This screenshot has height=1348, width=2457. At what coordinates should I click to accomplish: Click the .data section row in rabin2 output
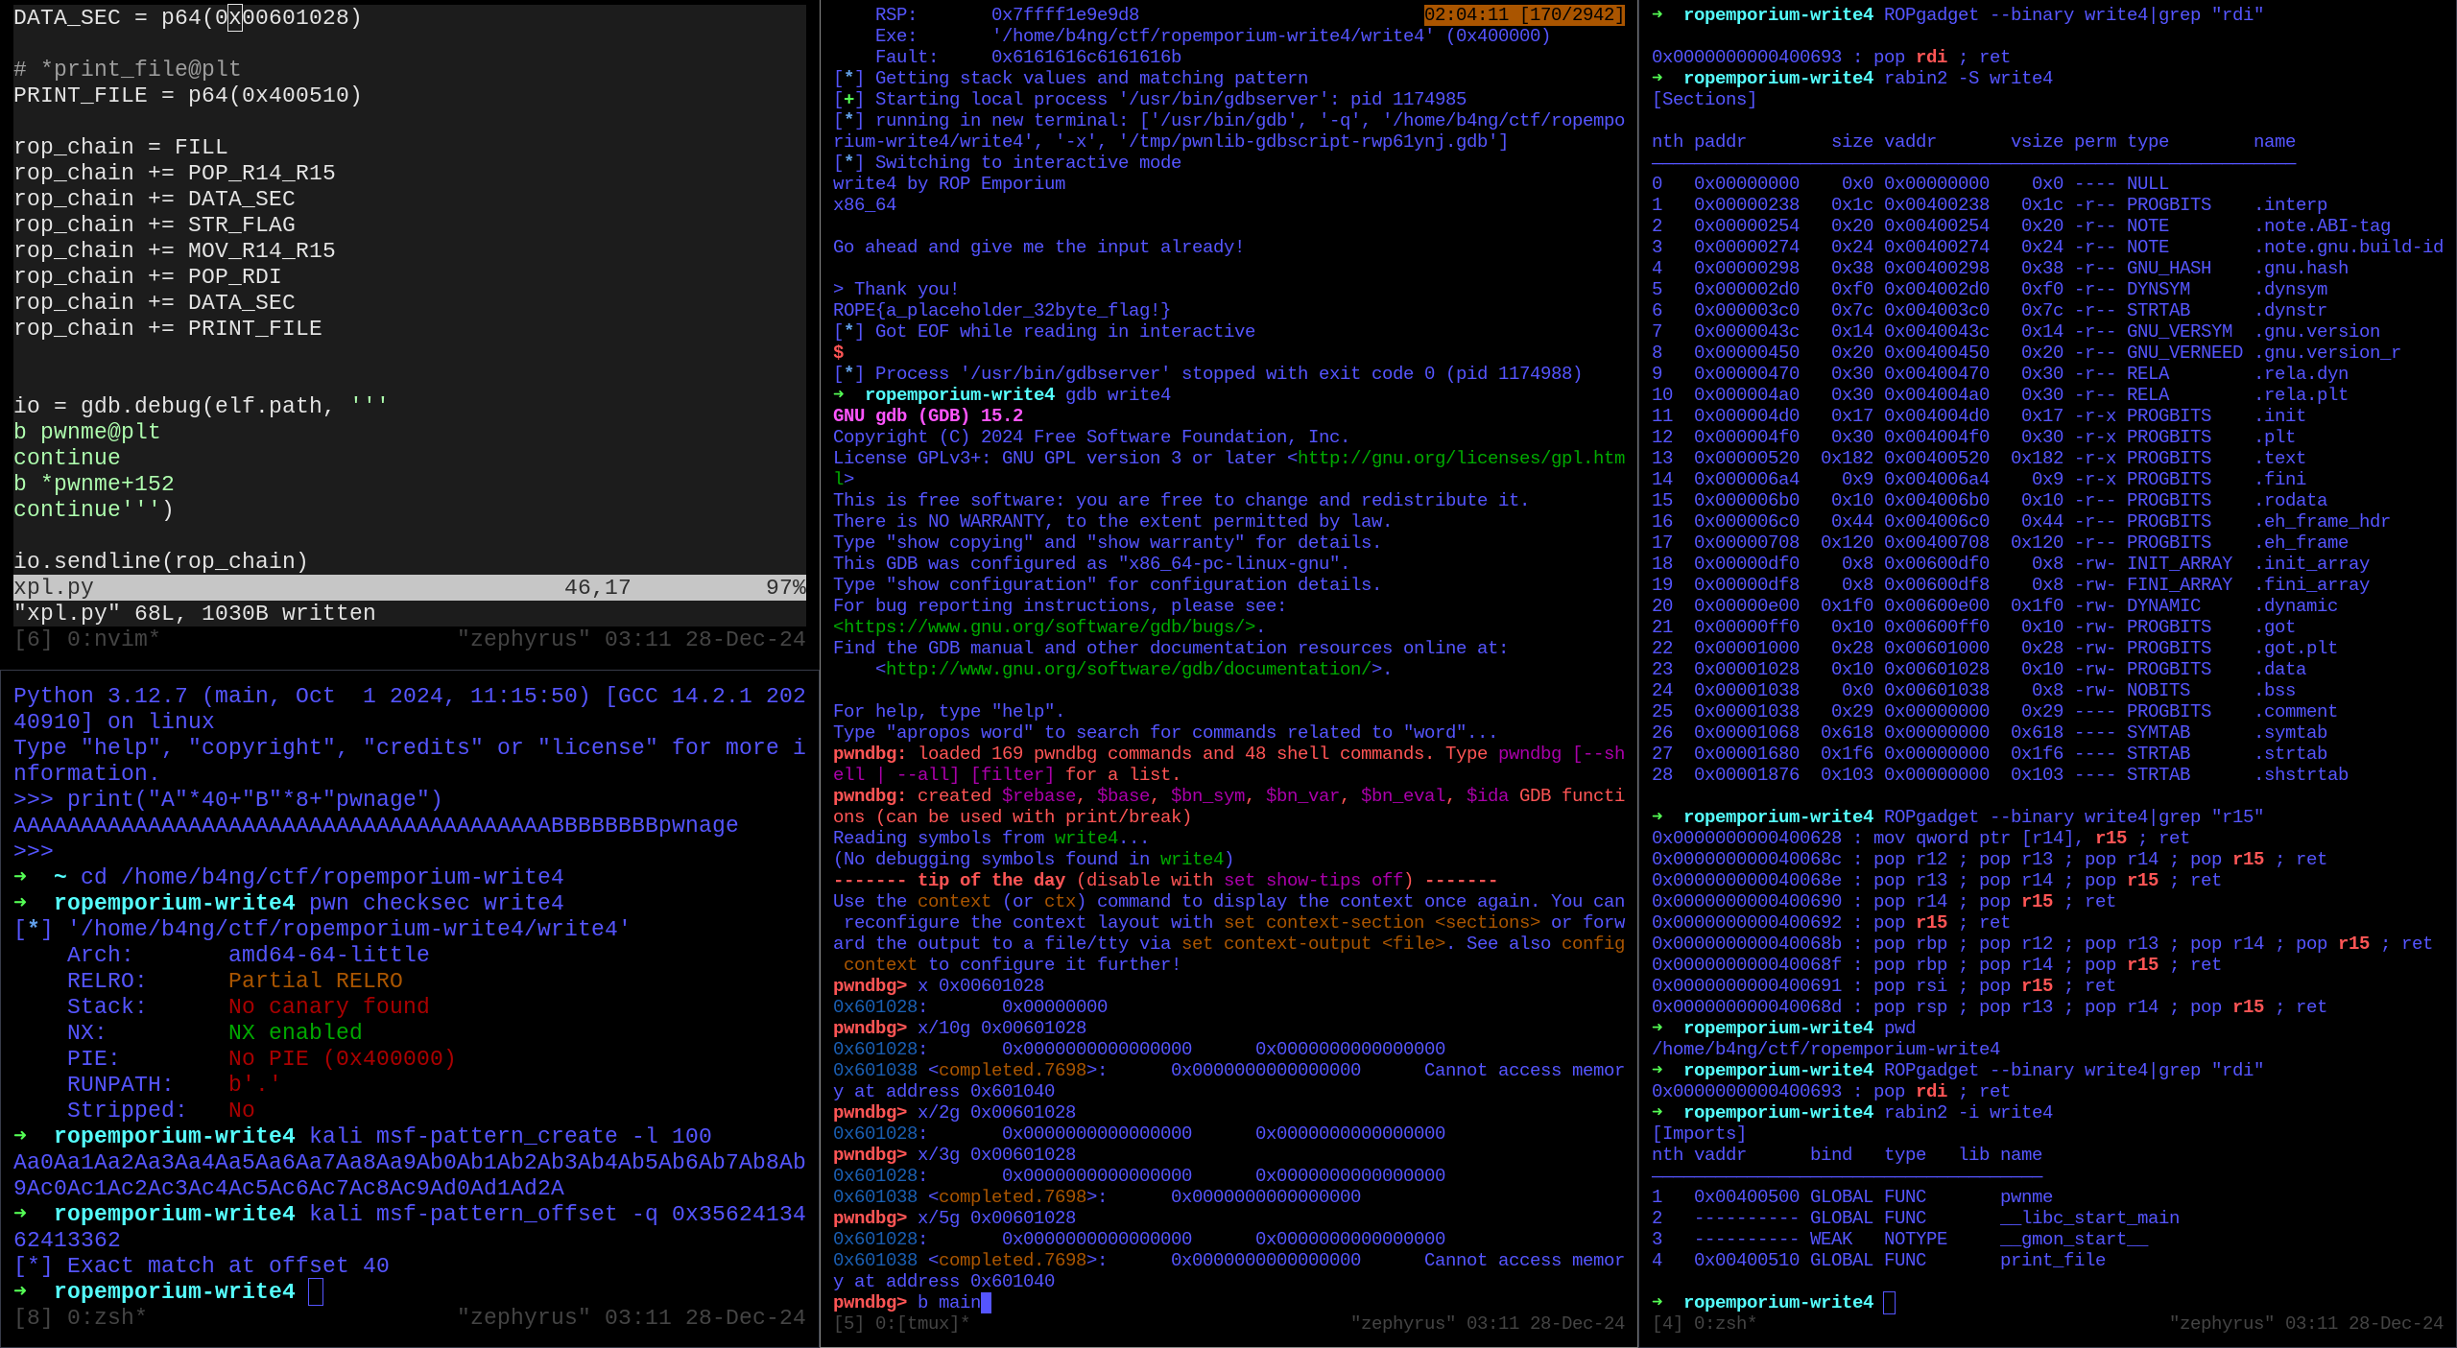pos(1977,669)
